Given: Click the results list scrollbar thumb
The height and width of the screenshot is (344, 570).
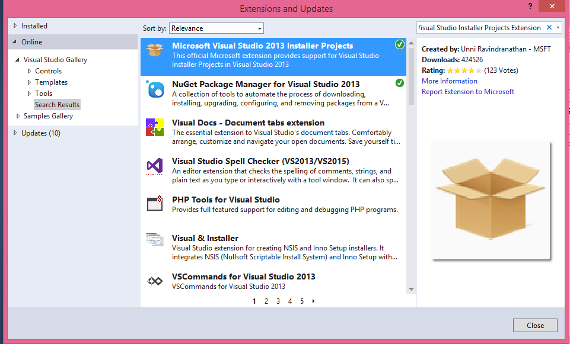Looking at the screenshot, I should tap(412, 76).
